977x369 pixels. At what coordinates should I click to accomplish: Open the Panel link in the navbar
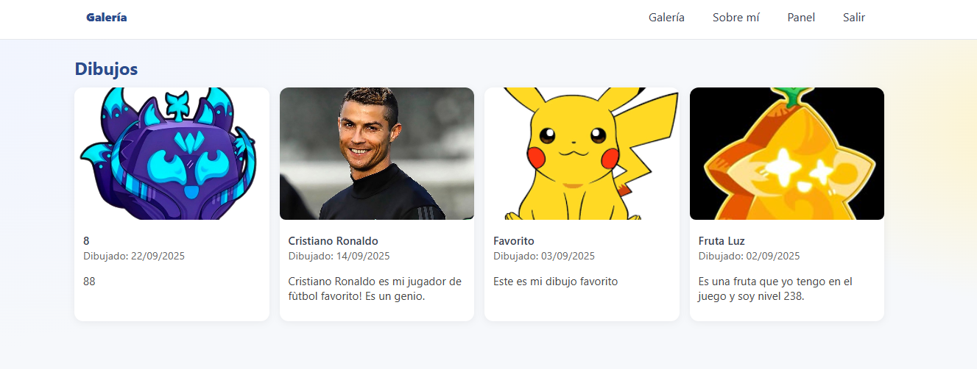point(801,18)
